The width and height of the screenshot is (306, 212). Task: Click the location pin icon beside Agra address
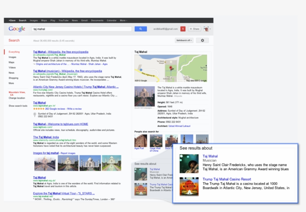(x=35, y=115)
